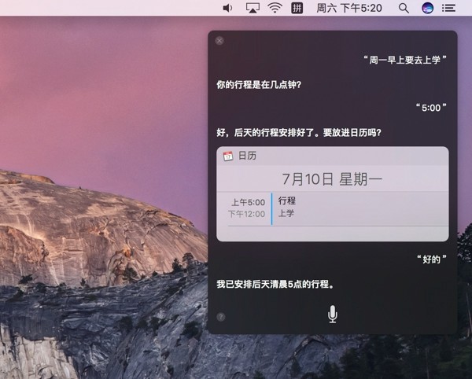
Task: Open AirPlay display menu
Action: pyautogui.click(x=253, y=8)
